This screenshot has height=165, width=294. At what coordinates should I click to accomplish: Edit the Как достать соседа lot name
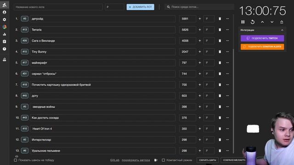pyautogui.click(x=103, y=118)
